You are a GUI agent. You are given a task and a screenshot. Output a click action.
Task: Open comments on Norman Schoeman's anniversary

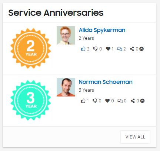120,101
